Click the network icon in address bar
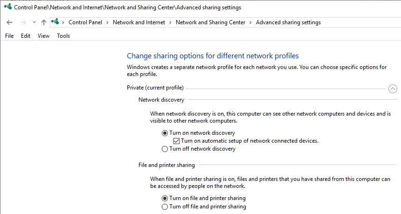401x214 pixels. (x=55, y=22)
